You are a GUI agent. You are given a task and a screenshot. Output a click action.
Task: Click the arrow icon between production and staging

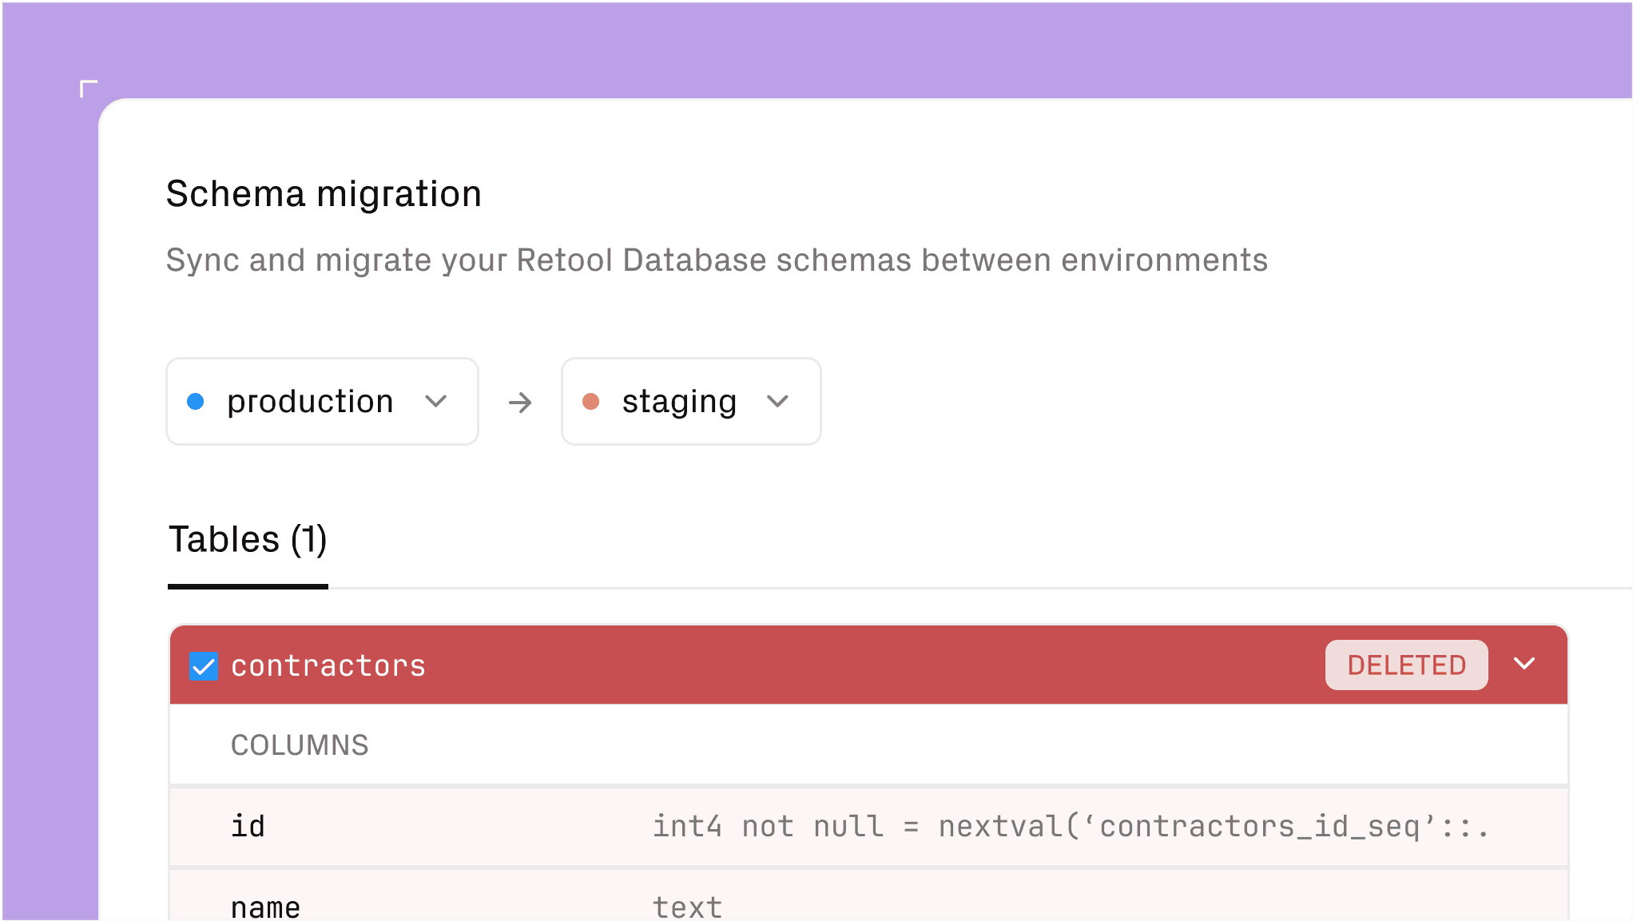(x=519, y=402)
